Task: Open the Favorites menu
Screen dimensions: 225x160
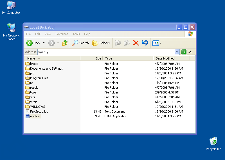Action: [62, 34]
